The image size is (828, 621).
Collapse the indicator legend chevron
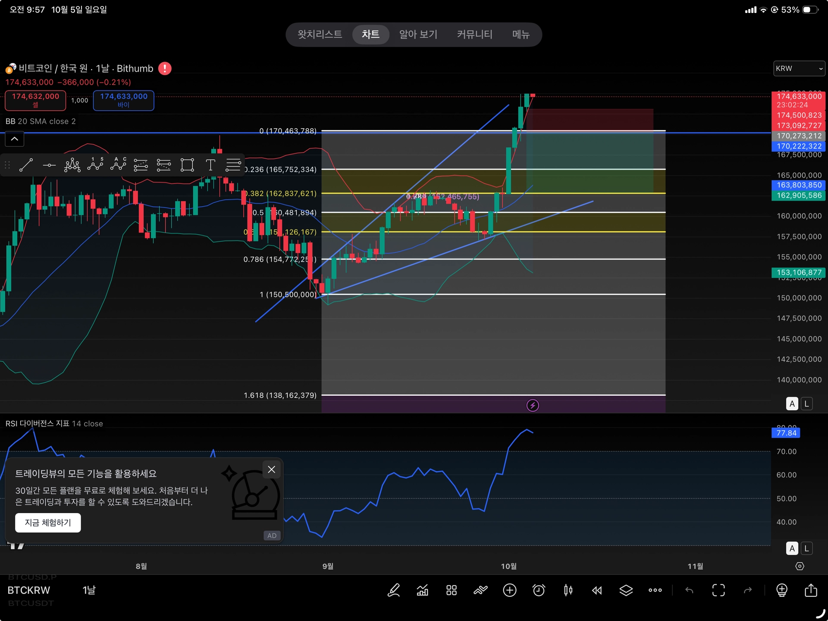pyautogui.click(x=14, y=139)
